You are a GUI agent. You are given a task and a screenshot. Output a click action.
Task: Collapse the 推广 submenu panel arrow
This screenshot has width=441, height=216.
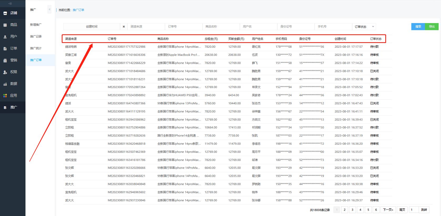tap(49, 9)
